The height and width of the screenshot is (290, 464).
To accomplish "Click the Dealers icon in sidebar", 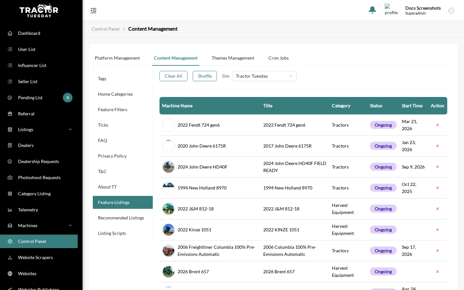I will (x=10, y=145).
